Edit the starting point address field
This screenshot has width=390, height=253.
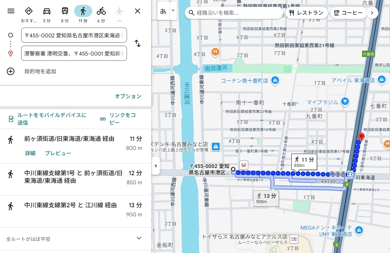tap(74, 35)
